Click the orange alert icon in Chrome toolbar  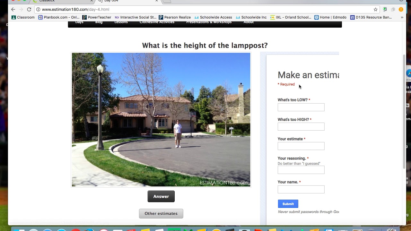(x=401, y=9)
